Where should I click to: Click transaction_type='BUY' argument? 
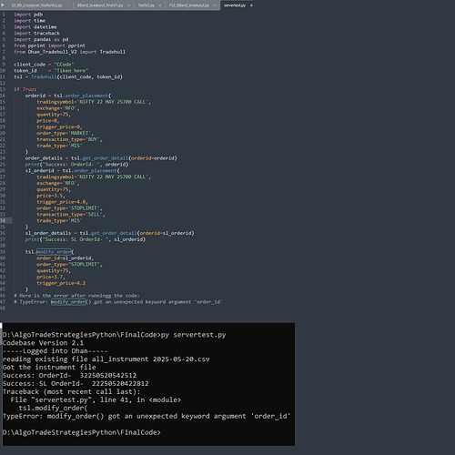pyautogui.click(x=69, y=139)
